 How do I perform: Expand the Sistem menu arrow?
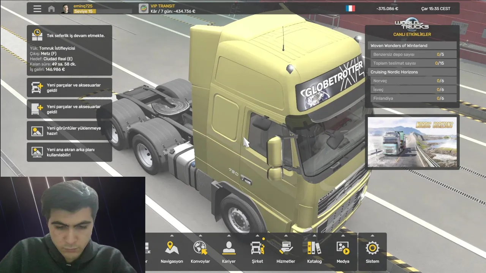[372, 235]
